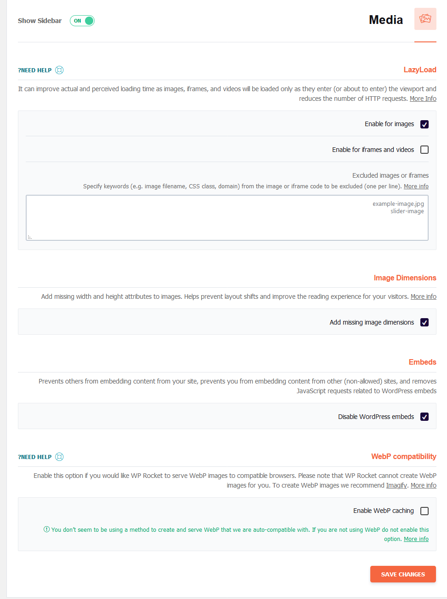The width and height of the screenshot is (447, 599).
Task: Check Enable for iframes and videos
Action: tap(424, 150)
